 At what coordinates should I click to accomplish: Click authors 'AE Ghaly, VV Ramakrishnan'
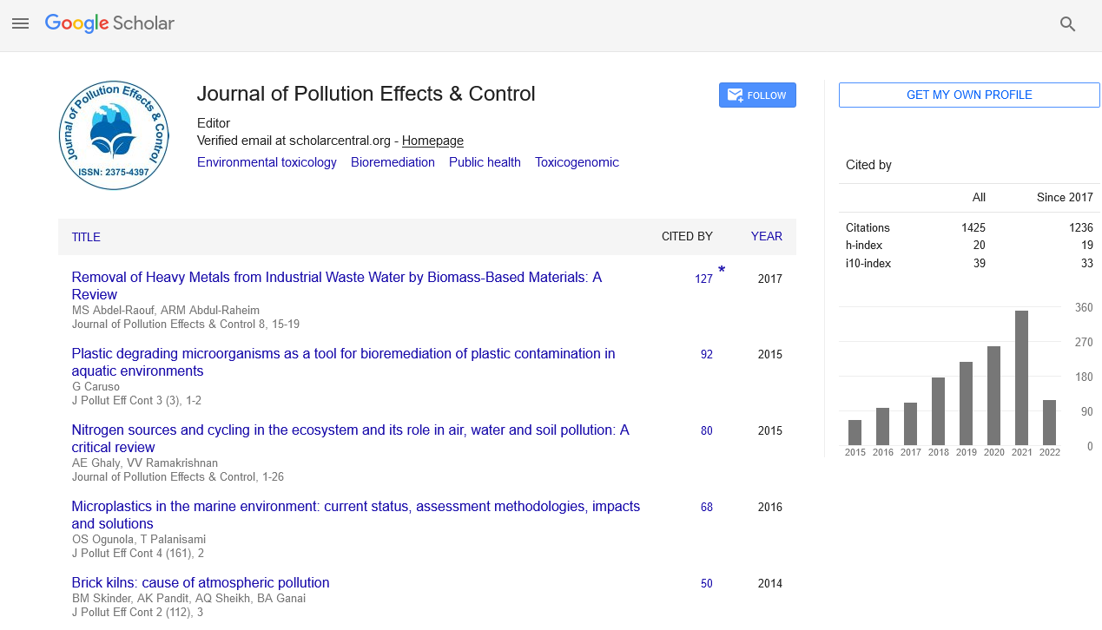[x=145, y=463]
